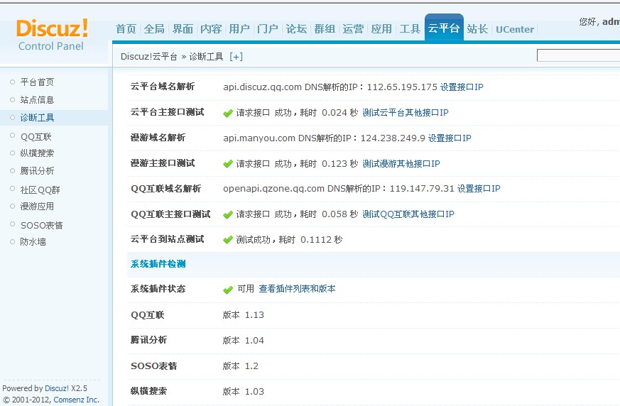Click the search input field at top right
Image resolution: width=620 pixels, height=406 pixels.
577,55
